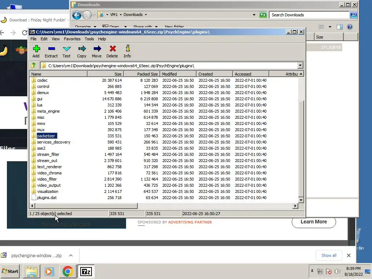Screen dimensions: 372x279
Task: Click the Learn More button
Action: 314,222
